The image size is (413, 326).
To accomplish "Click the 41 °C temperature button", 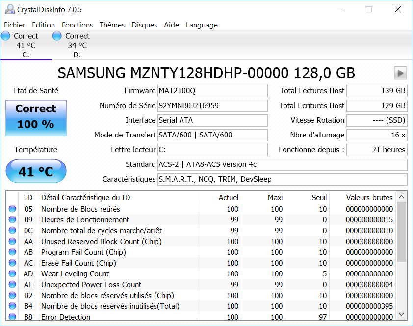I will click(x=36, y=171).
